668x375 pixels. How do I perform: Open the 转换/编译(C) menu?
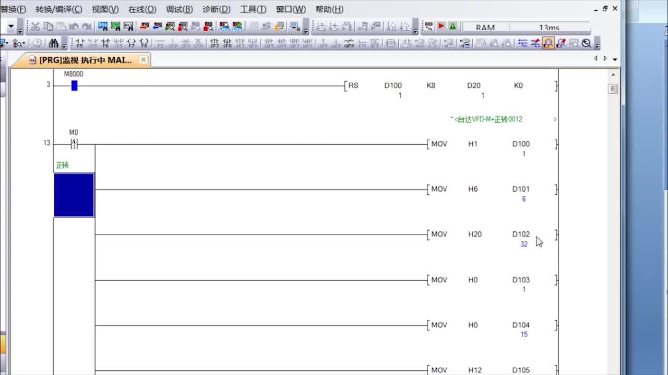click(x=58, y=9)
